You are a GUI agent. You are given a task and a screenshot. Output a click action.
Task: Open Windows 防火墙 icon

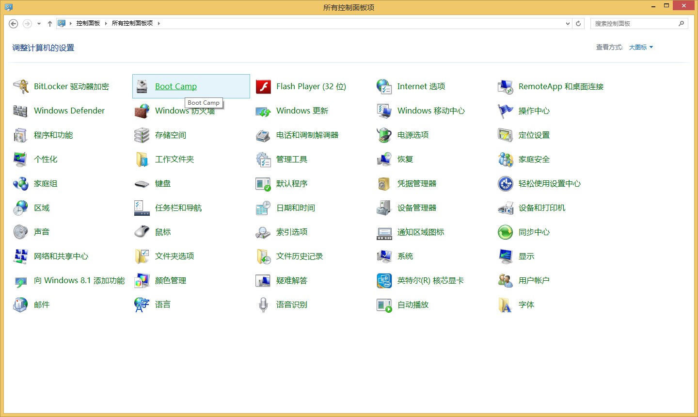pos(142,111)
